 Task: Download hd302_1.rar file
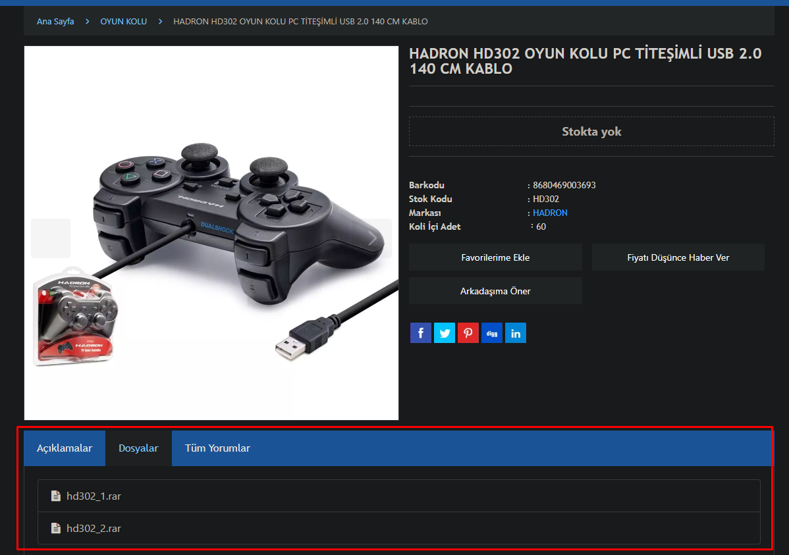[94, 496]
